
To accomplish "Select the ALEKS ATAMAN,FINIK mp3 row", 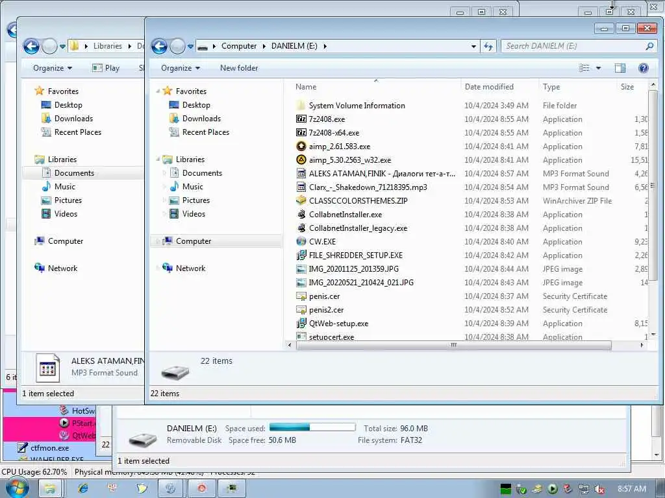I will tap(471, 173).
